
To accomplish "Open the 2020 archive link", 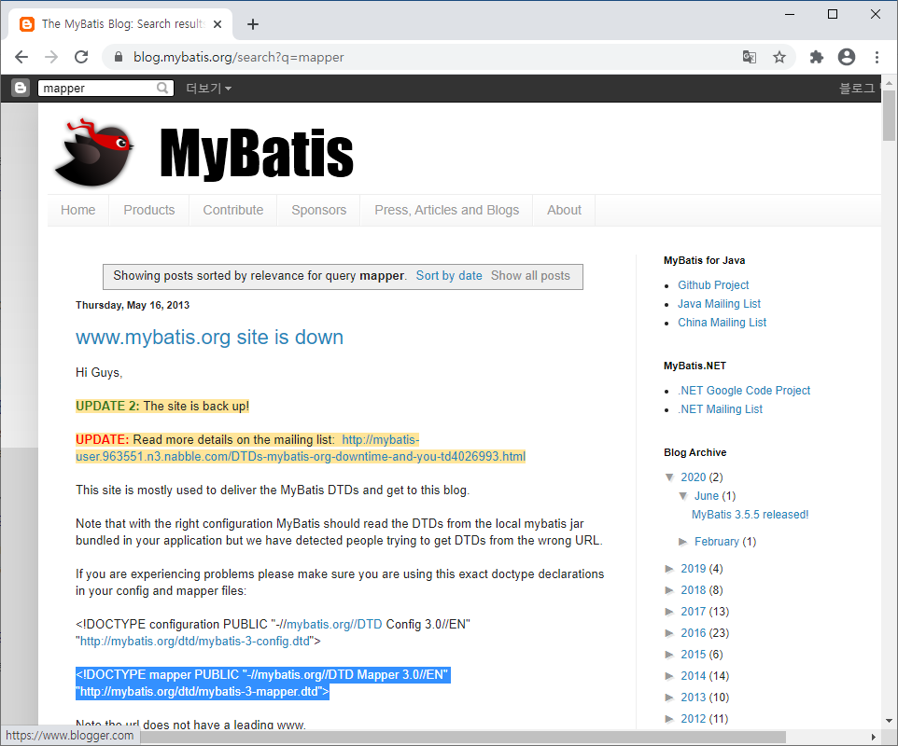I will point(693,477).
